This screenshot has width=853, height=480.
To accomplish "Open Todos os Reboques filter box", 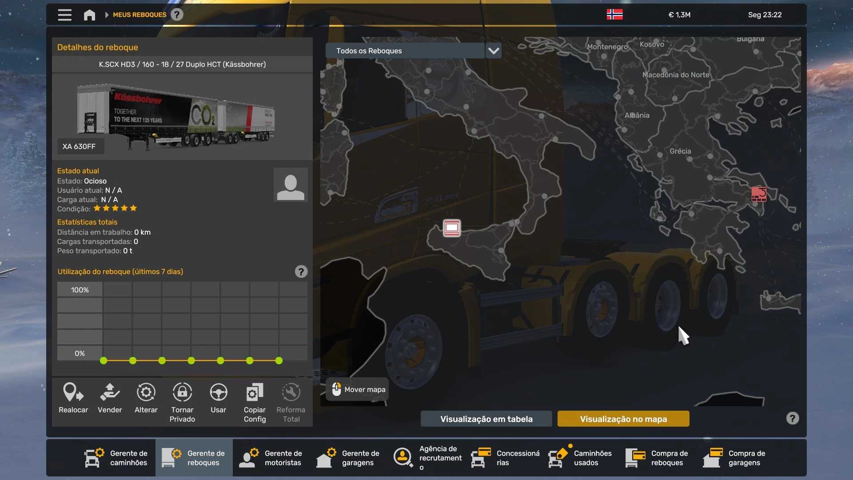I will coord(404,51).
